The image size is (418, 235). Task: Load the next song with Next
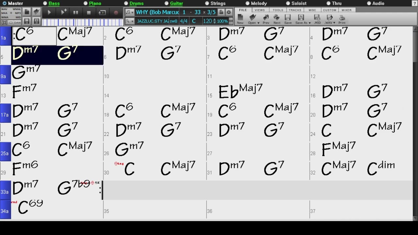pos(277,19)
